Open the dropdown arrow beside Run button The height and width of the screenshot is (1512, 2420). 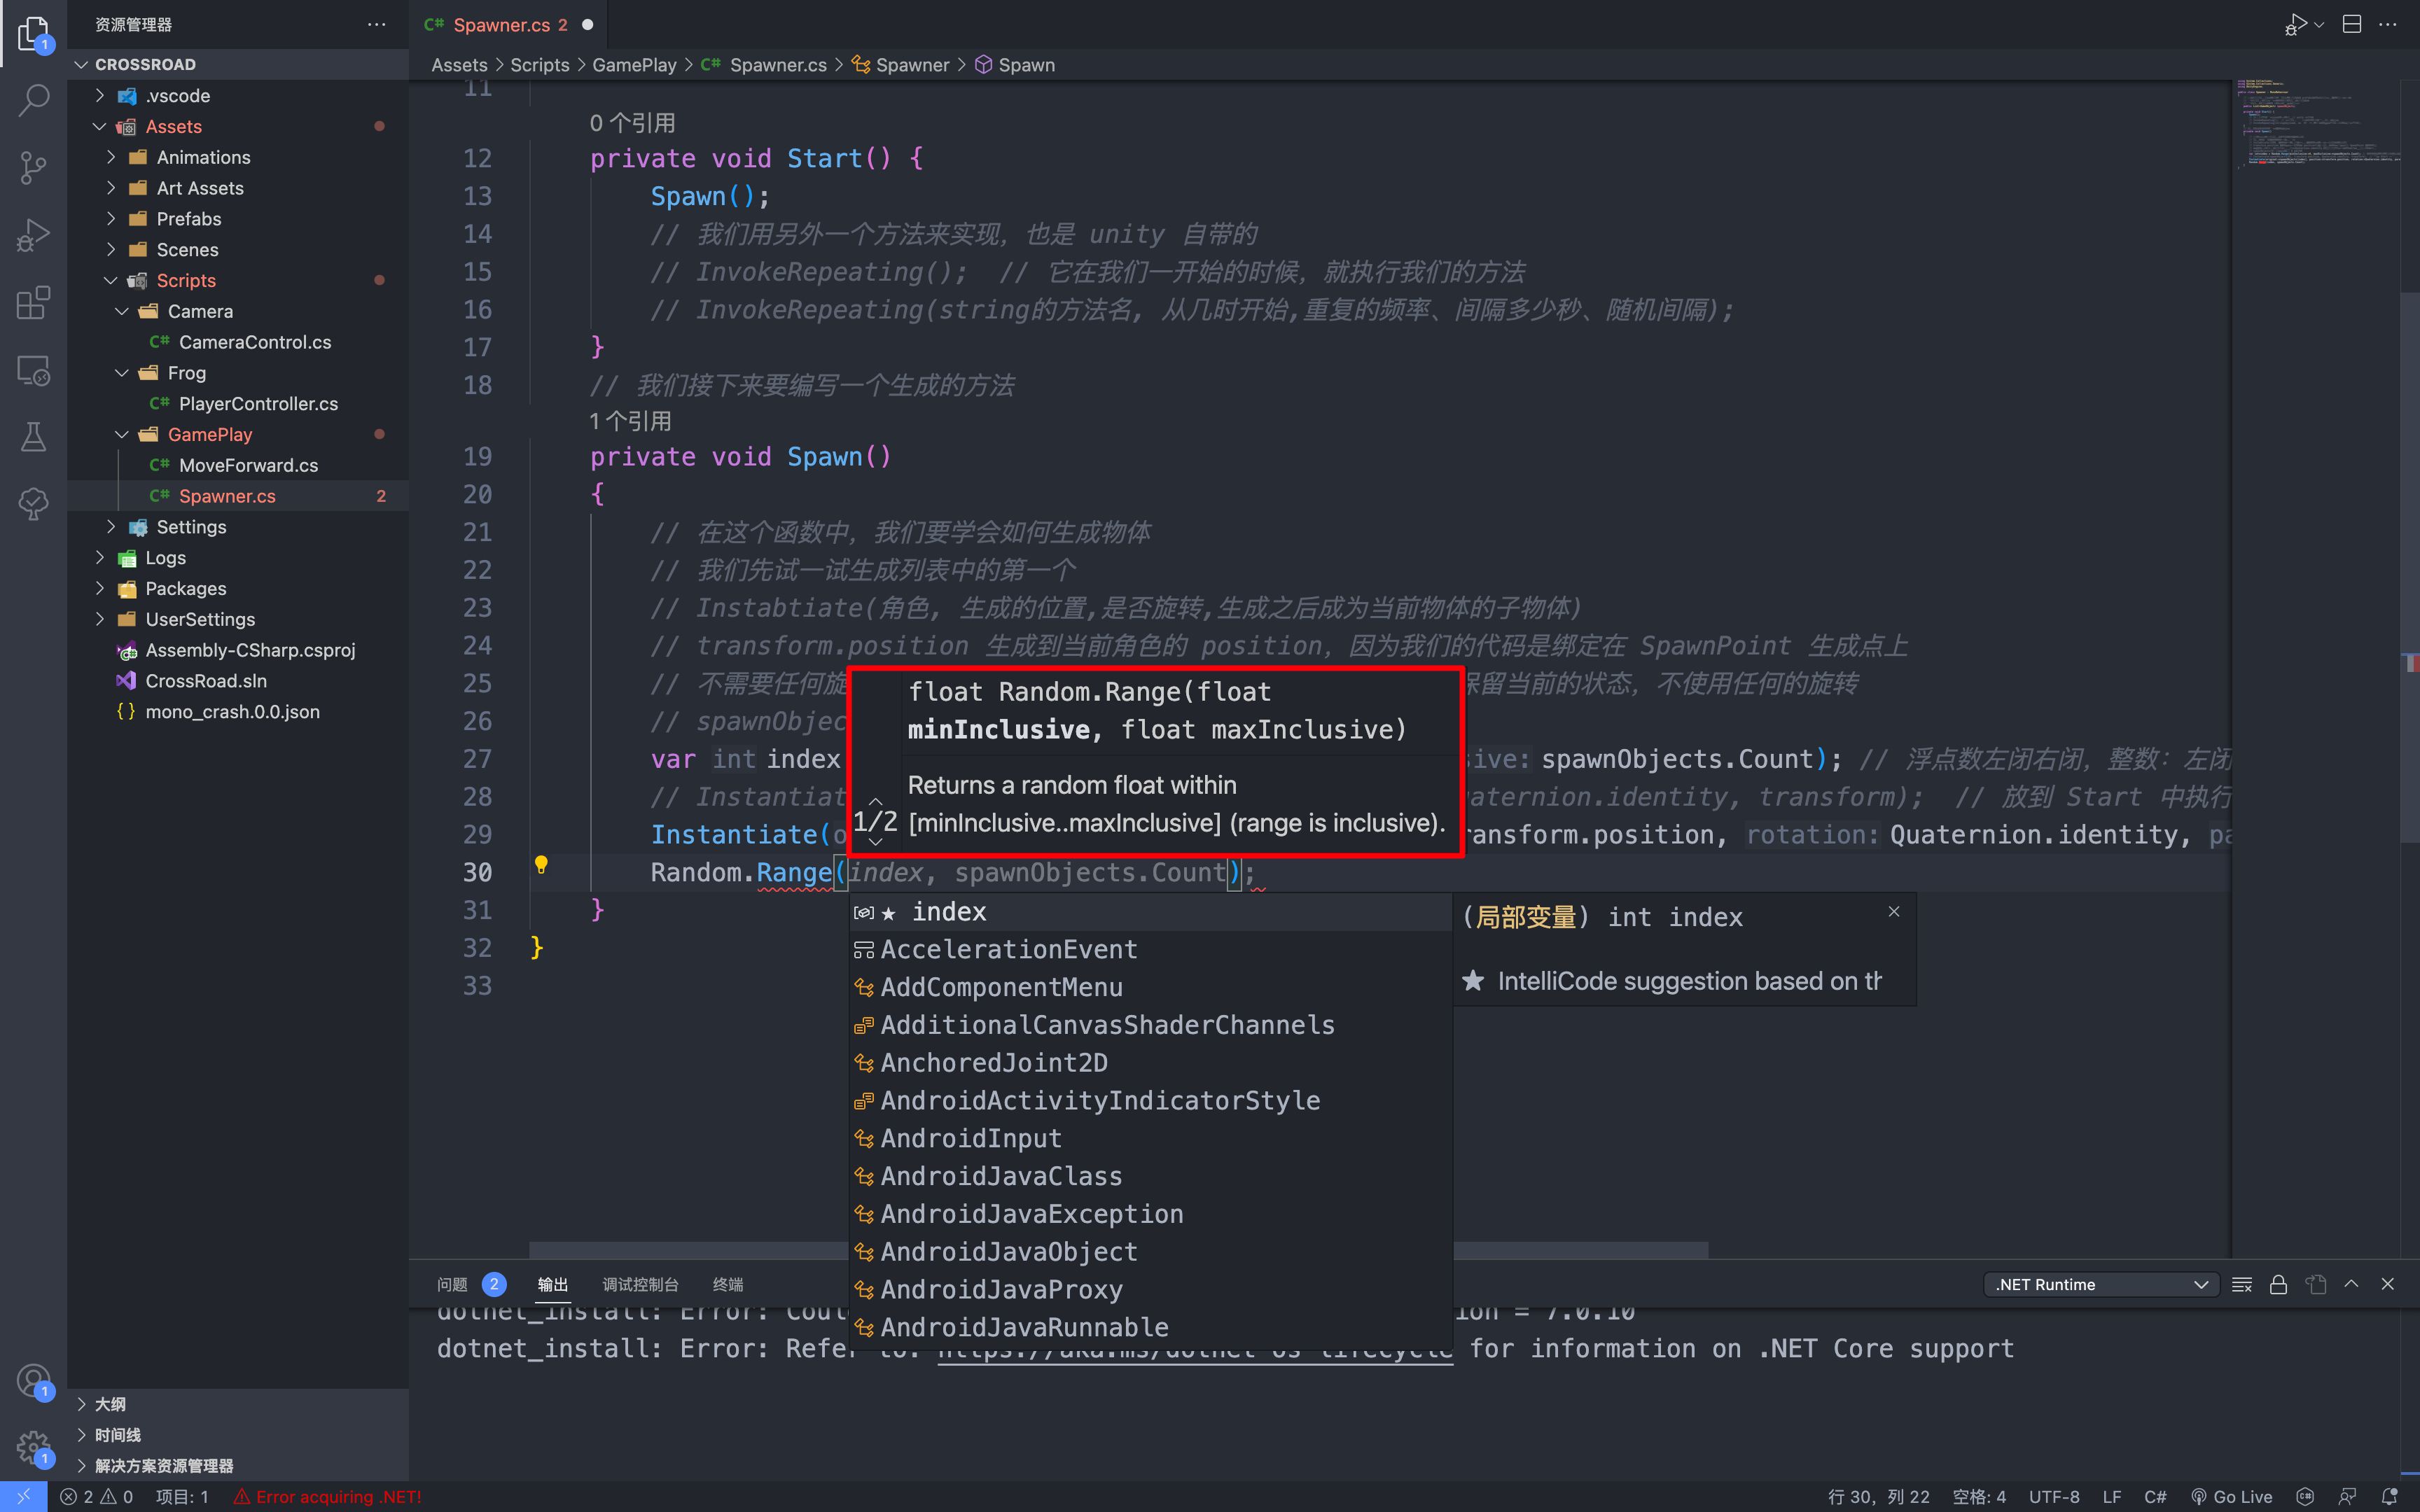click(x=2319, y=24)
